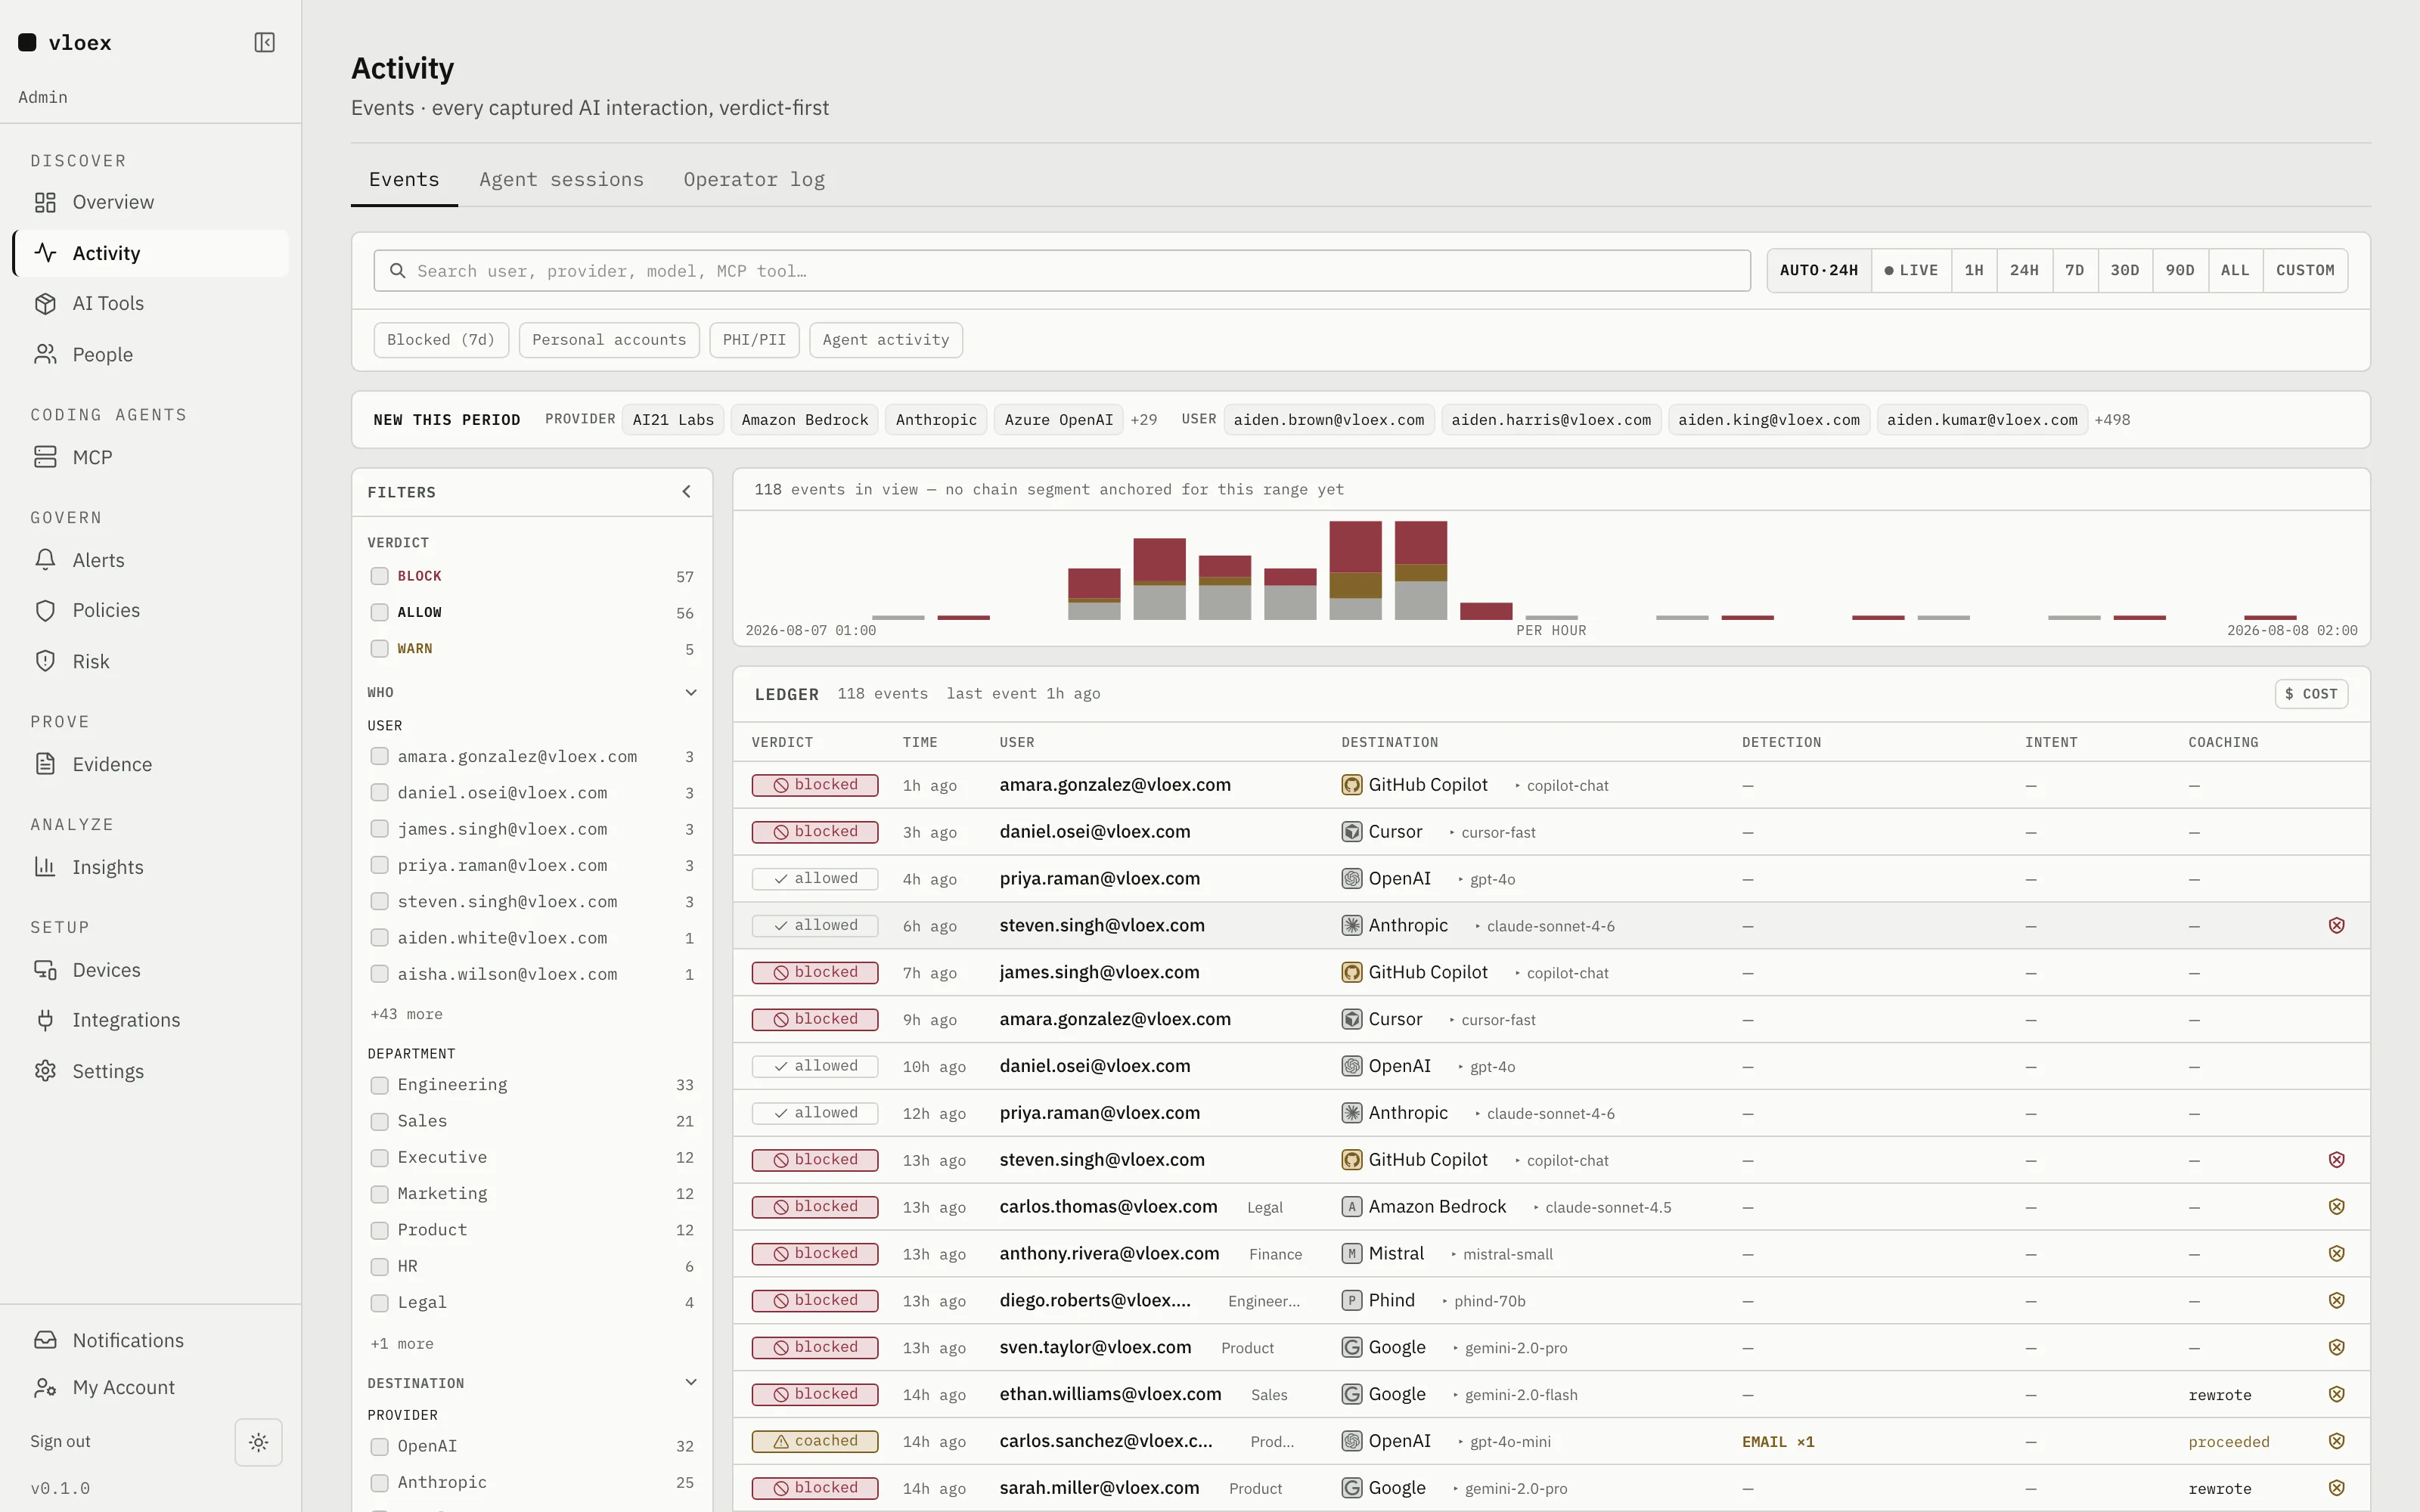Image resolution: width=2420 pixels, height=1512 pixels.
Task: Click Anthropic provider chip in New This Period
Action: click(936, 420)
